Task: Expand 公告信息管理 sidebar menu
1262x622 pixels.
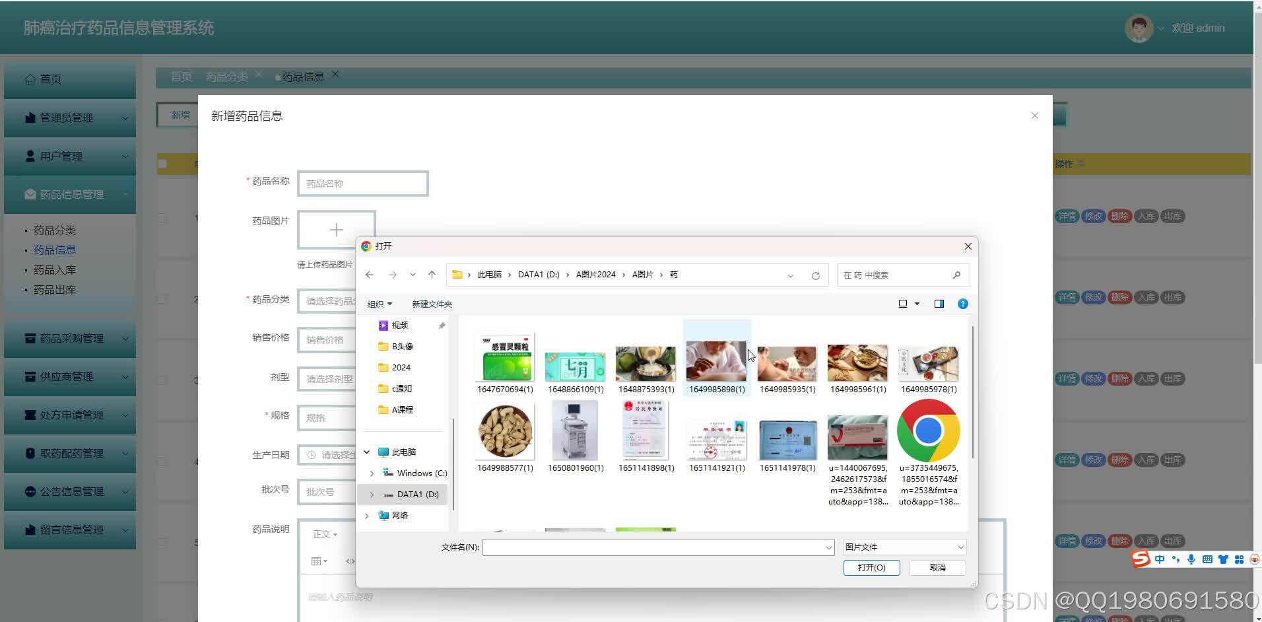Action: click(x=70, y=492)
